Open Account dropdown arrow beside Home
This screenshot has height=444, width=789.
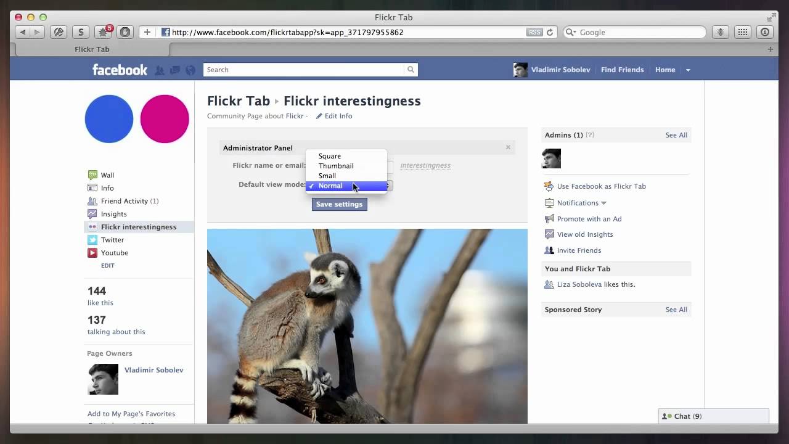point(688,70)
